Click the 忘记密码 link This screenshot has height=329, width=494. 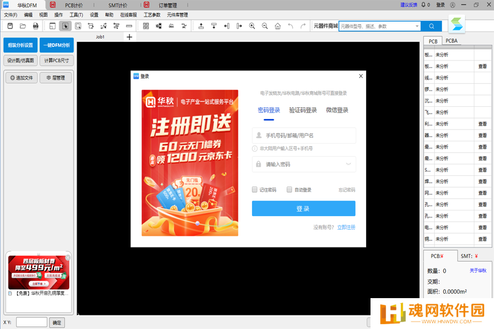[x=346, y=190]
